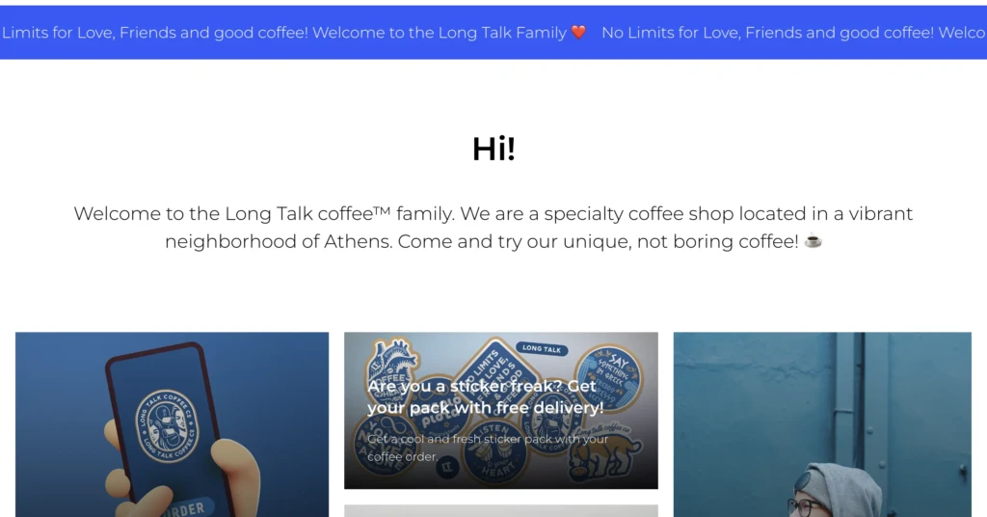Open the hooded person photo card
Image resolution: width=987 pixels, height=517 pixels.
click(822, 424)
